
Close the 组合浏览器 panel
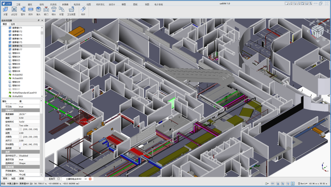tap(42, 20)
